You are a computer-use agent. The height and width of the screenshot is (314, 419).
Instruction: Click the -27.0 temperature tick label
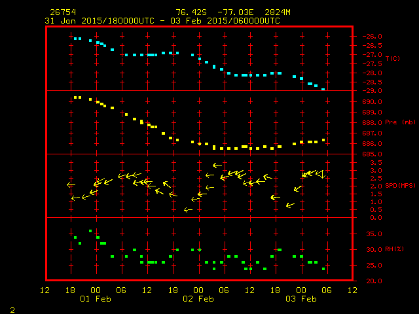[x=372, y=55]
